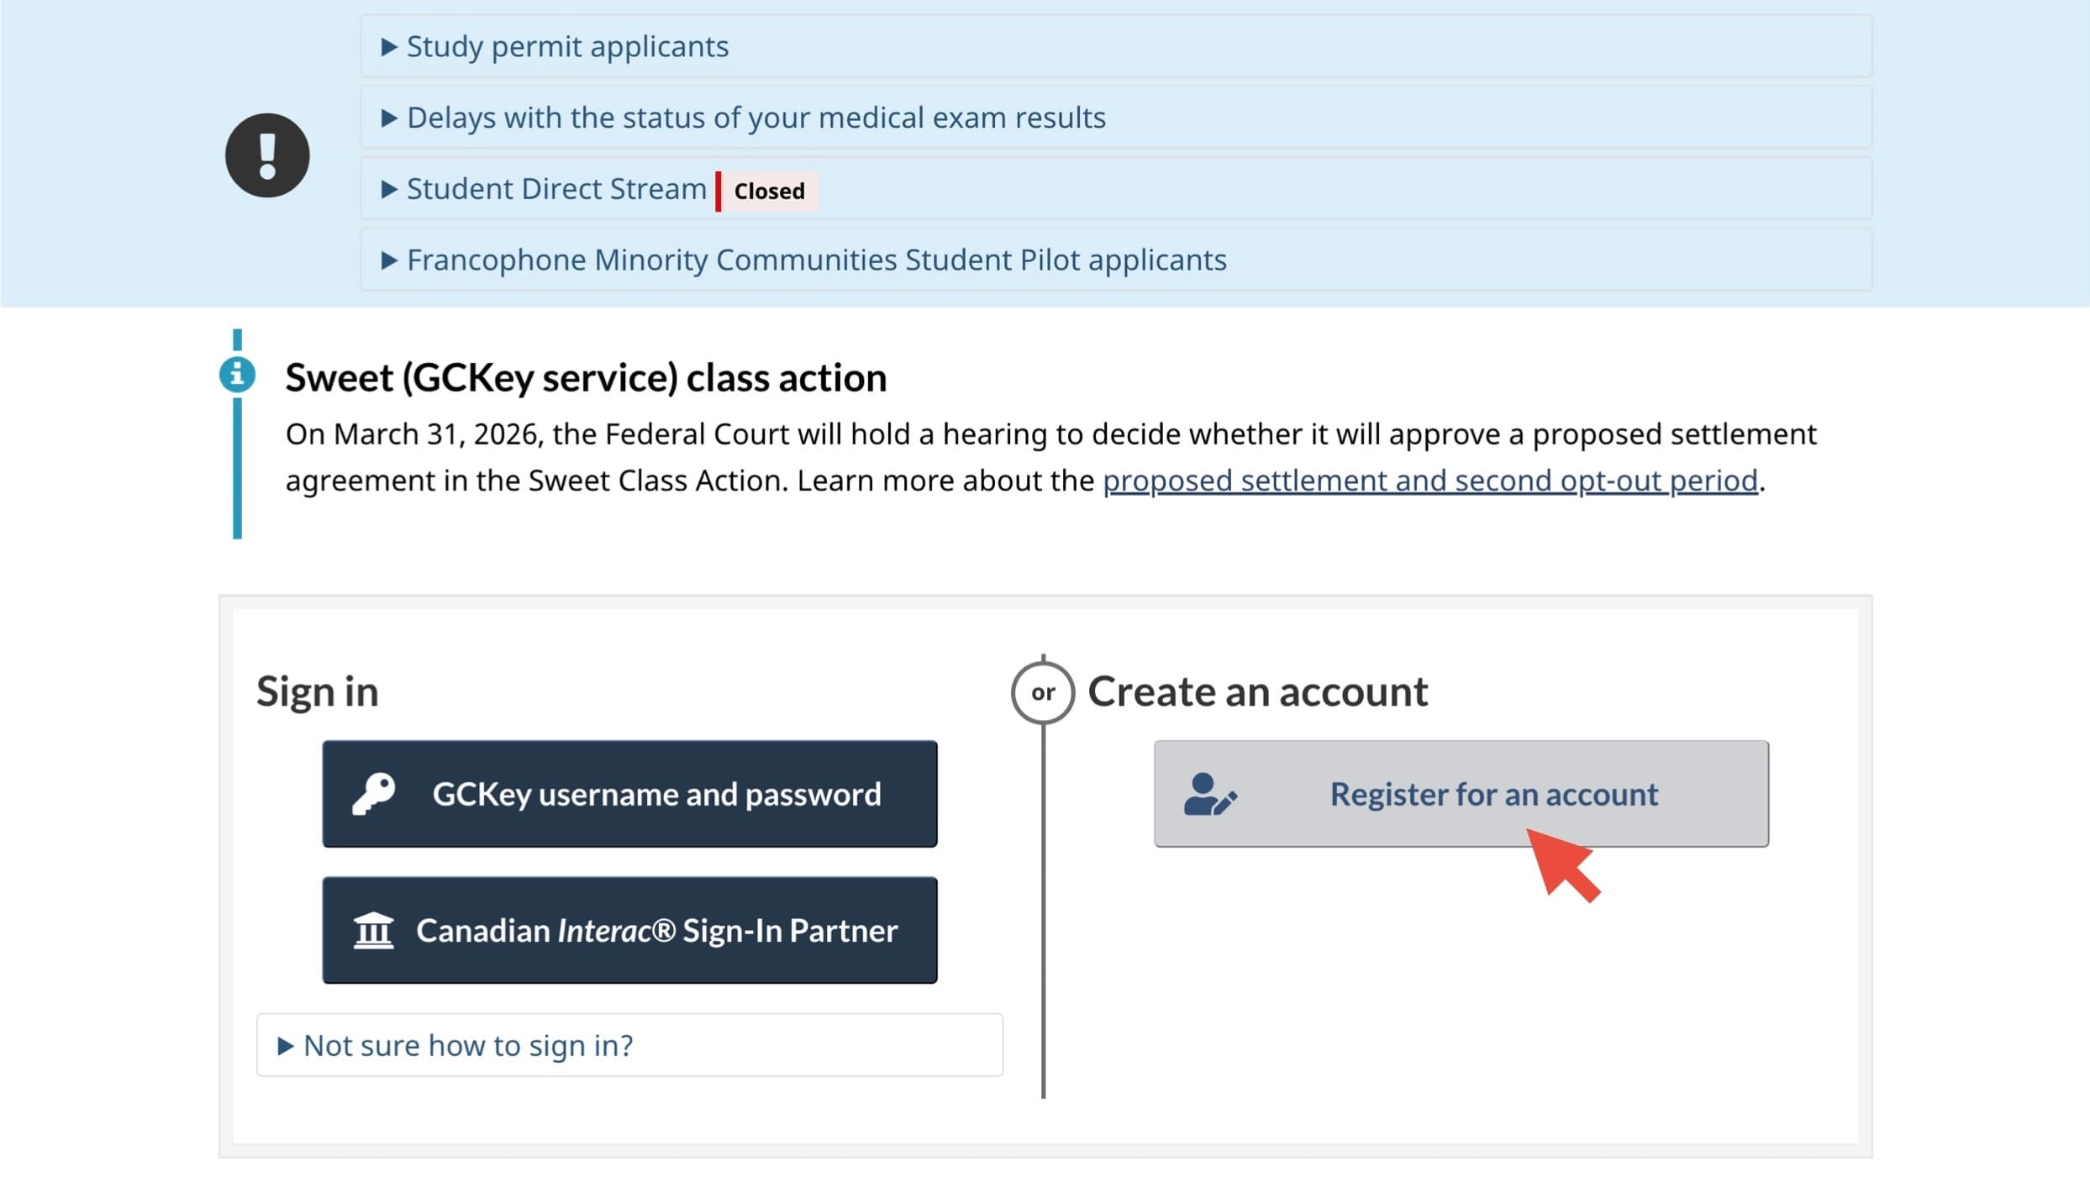
Task: Expand 'Not sure how to sign in?' help
Action: (x=467, y=1045)
